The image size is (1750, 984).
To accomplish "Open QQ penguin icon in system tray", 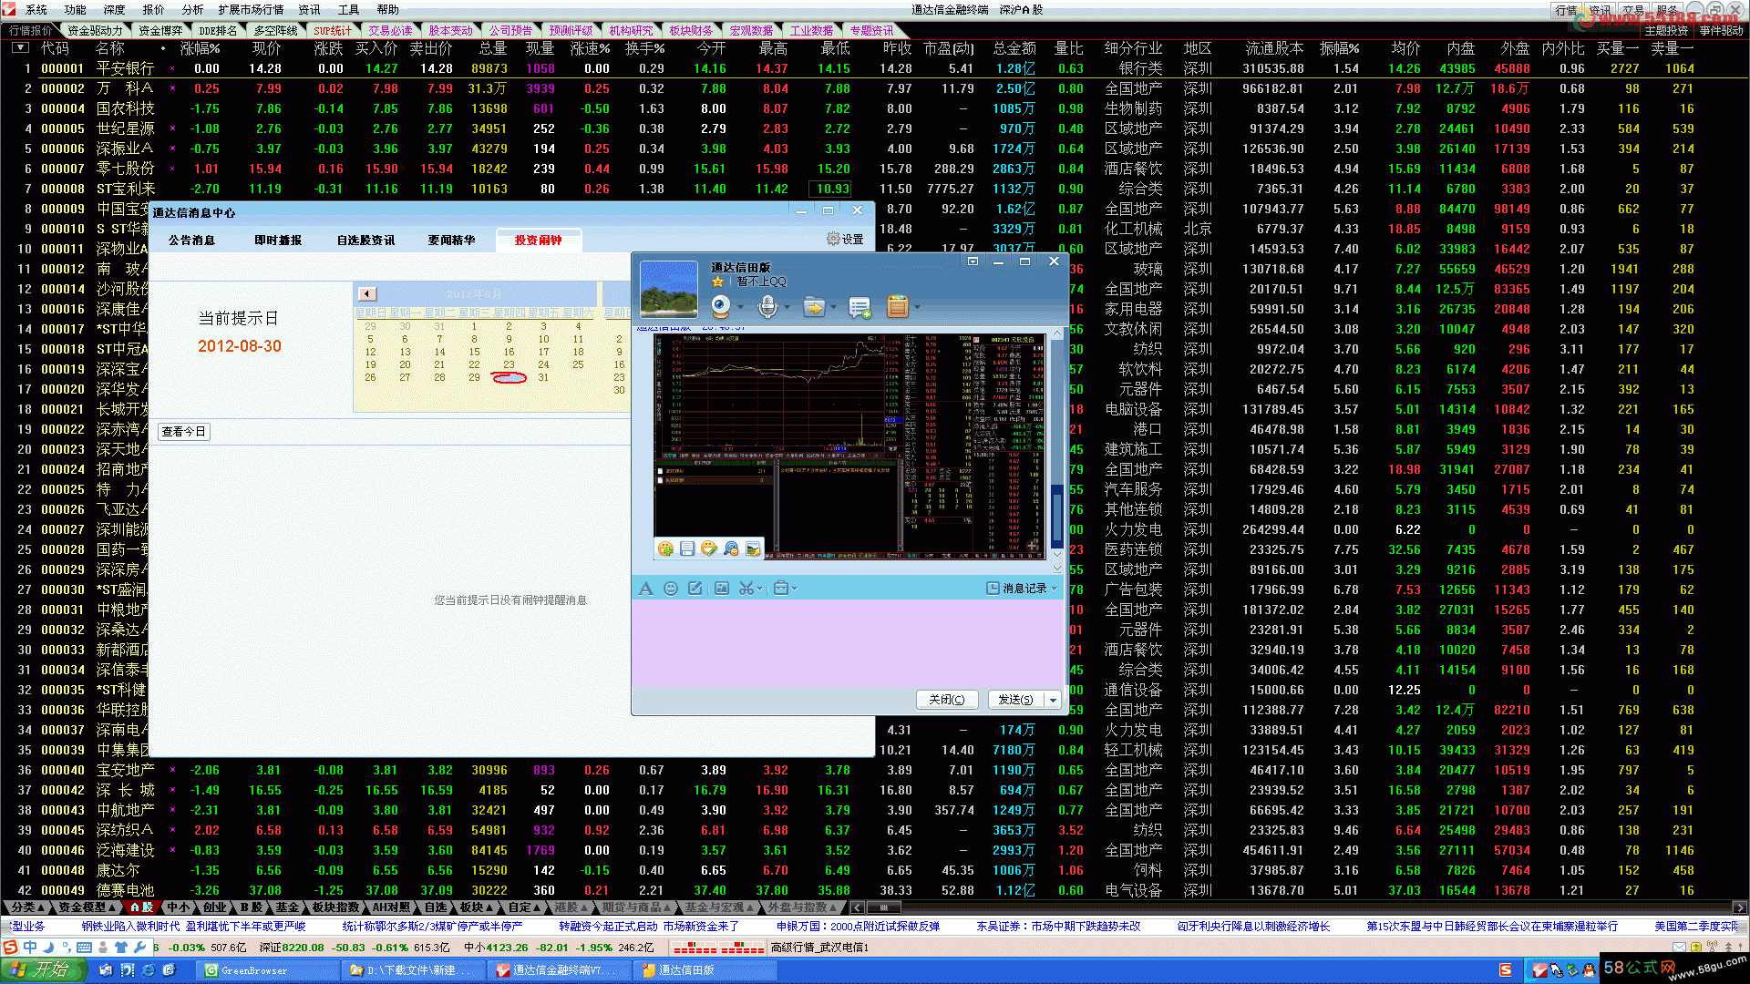I will (1589, 970).
